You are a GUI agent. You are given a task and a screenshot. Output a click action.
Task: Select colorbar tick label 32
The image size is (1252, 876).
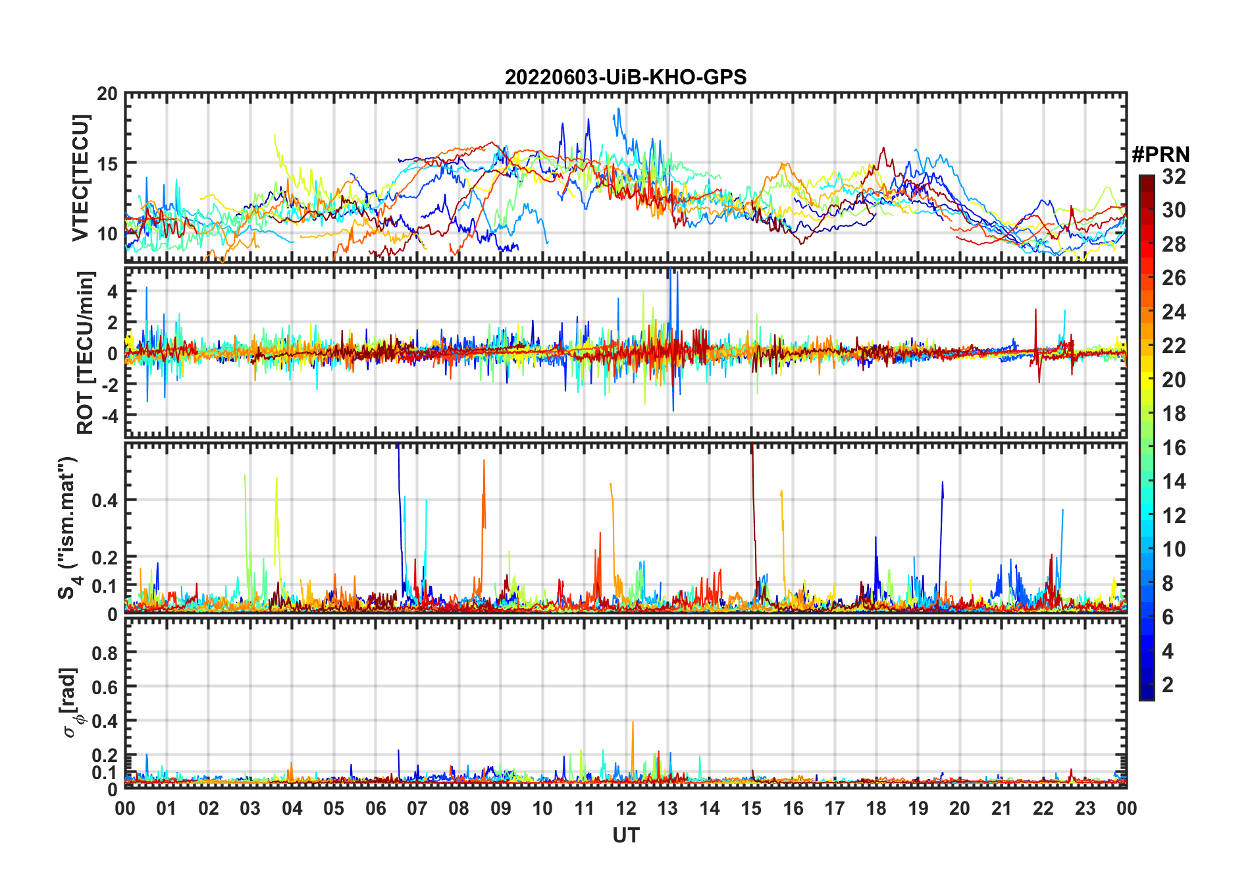coord(1174,177)
